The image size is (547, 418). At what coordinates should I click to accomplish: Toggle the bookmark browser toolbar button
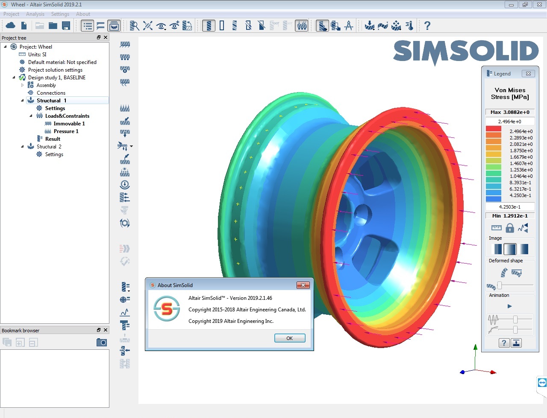114,26
